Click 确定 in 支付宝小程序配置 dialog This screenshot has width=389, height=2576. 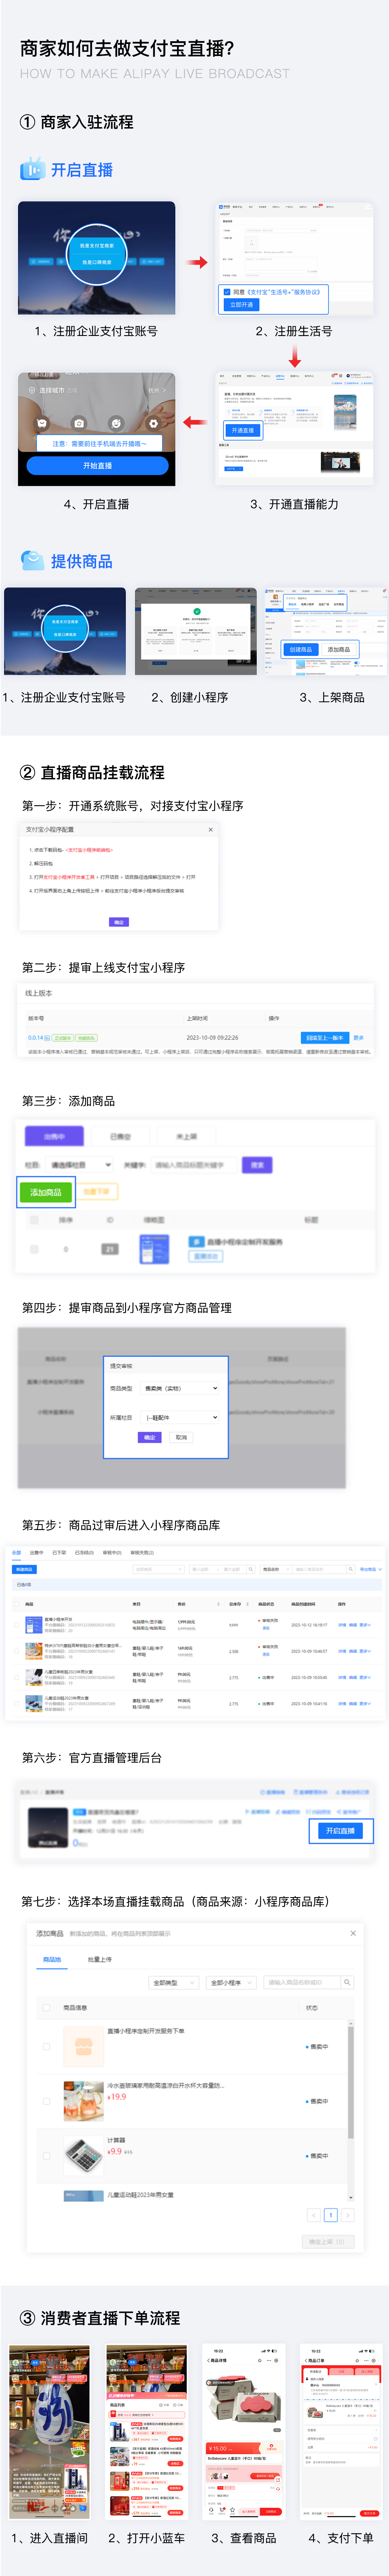point(119,922)
